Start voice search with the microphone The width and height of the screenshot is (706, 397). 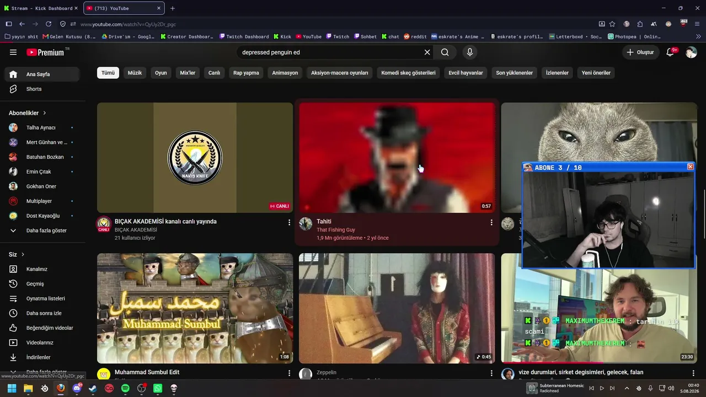point(470,52)
